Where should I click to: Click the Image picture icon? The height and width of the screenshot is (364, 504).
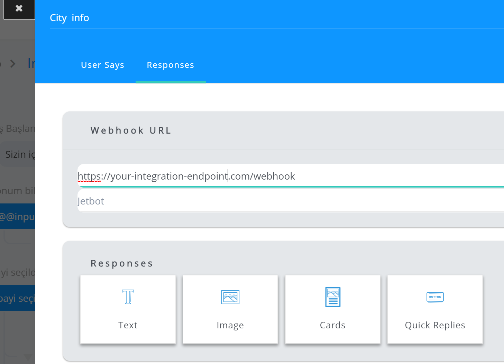230,297
